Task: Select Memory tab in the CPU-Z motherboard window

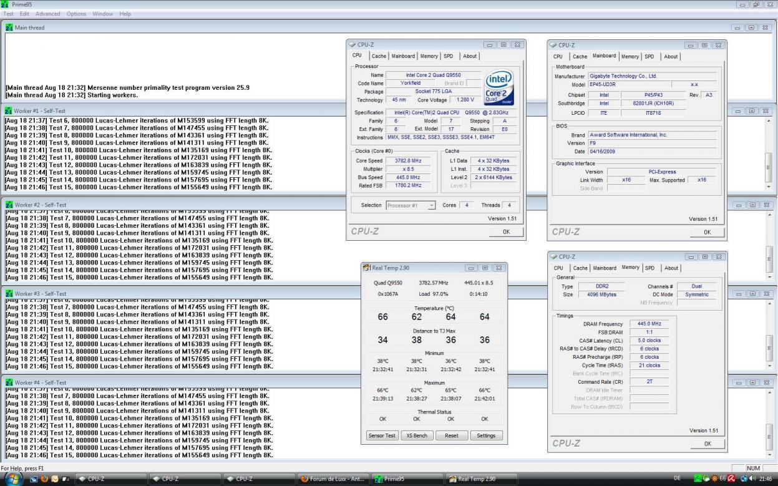Action: [630, 56]
